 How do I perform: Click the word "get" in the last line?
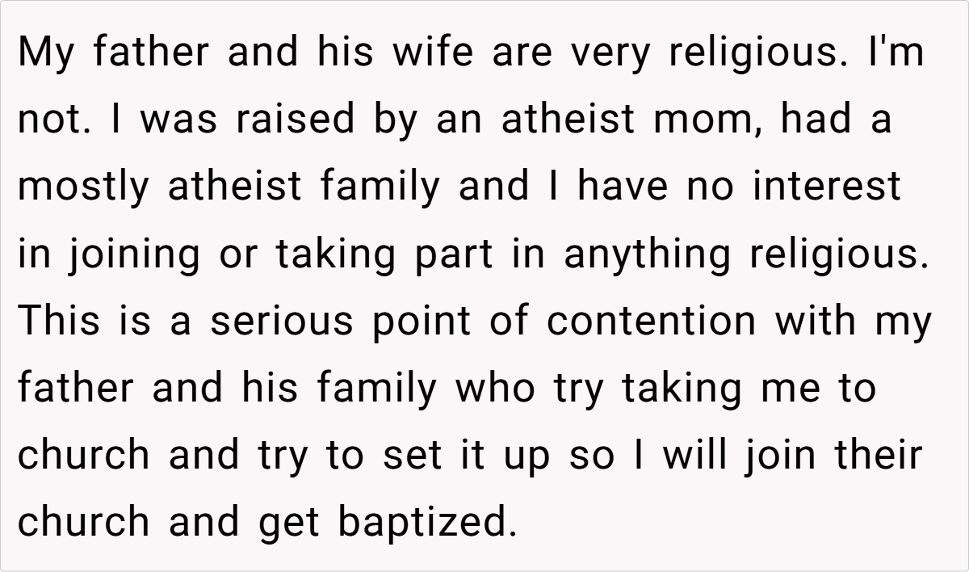point(288,523)
